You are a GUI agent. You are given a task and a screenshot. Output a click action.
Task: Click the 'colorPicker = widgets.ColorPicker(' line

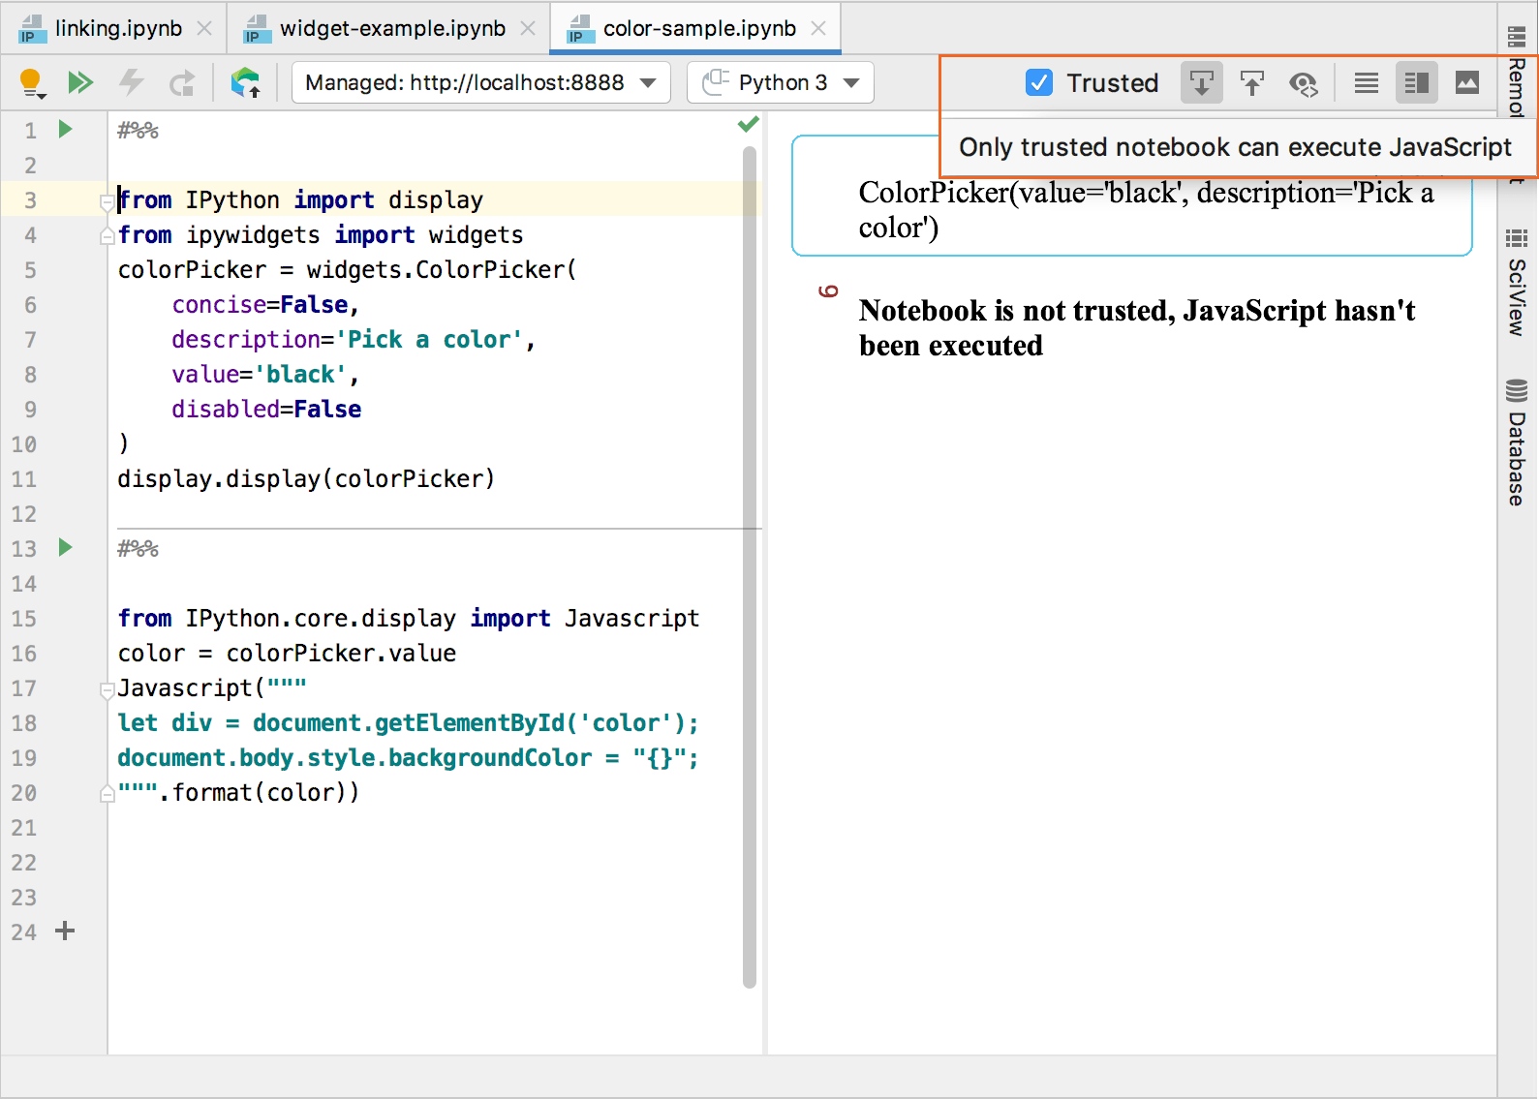point(347,269)
